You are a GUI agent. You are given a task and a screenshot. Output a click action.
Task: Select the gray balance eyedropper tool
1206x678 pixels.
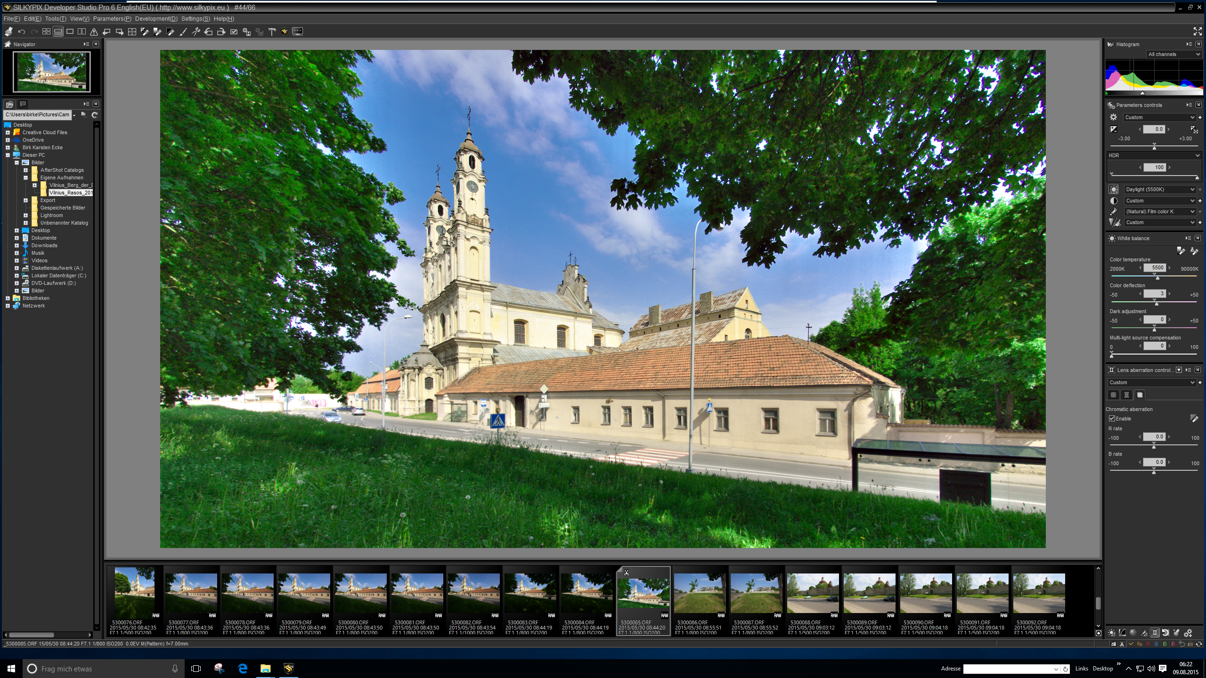(x=157, y=32)
